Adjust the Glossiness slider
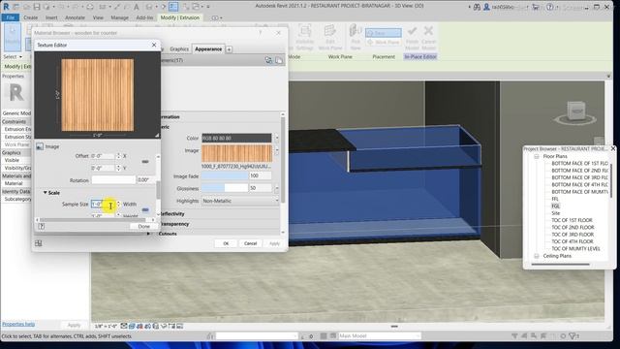This screenshot has width=620, height=349. click(x=225, y=188)
